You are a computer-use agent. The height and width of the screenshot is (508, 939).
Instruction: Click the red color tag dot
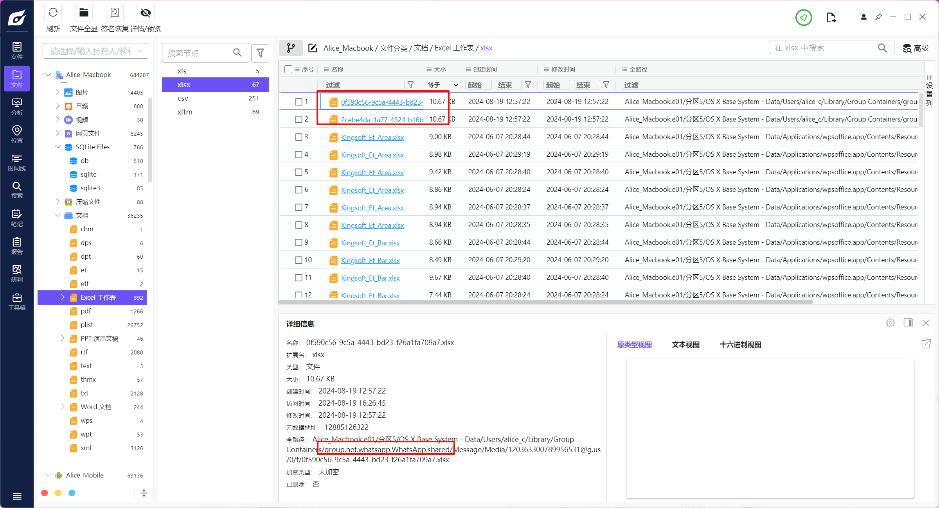pyautogui.click(x=45, y=493)
